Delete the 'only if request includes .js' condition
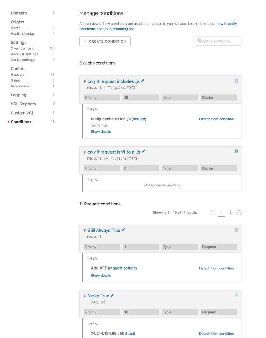The height and width of the screenshot is (338, 266). point(236,81)
